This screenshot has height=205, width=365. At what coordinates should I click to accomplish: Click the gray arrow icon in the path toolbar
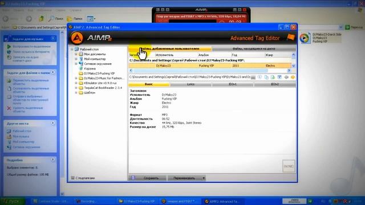286,77
